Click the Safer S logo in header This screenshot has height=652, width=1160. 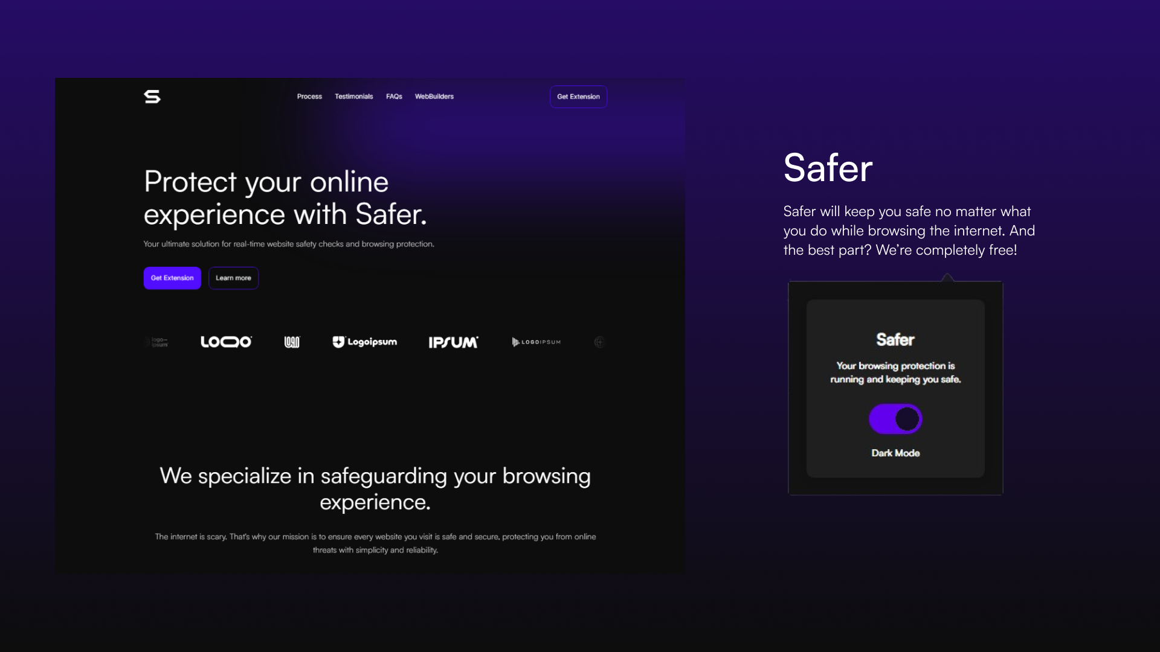(152, 97)
